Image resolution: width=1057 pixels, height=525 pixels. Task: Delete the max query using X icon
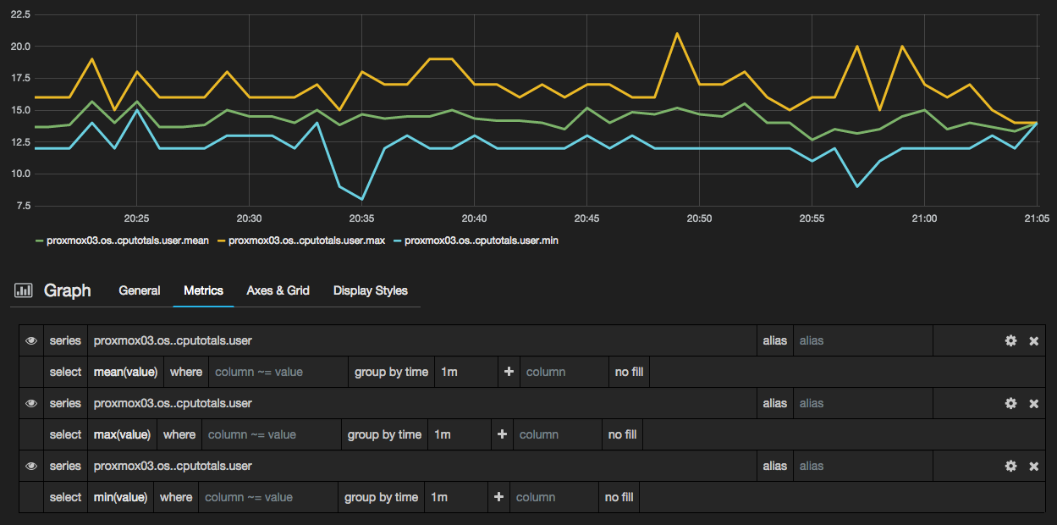pyautogui.click(x=1033, y=403)
